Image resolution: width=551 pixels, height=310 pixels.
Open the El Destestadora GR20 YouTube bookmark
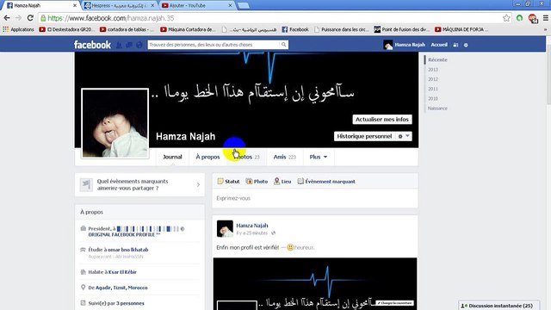pyautogui.click(x=67, y=29)
